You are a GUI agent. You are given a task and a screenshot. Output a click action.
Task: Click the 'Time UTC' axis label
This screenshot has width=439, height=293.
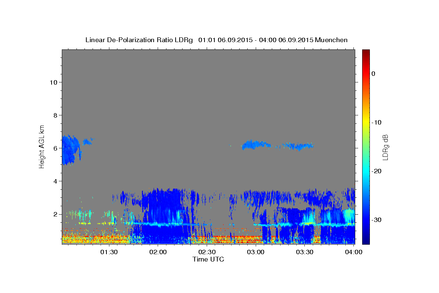[x=208, y=259]
